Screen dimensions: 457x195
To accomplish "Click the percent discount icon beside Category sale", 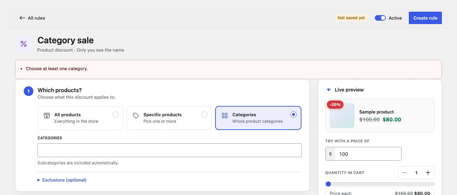I will click(x=23, y=44).
